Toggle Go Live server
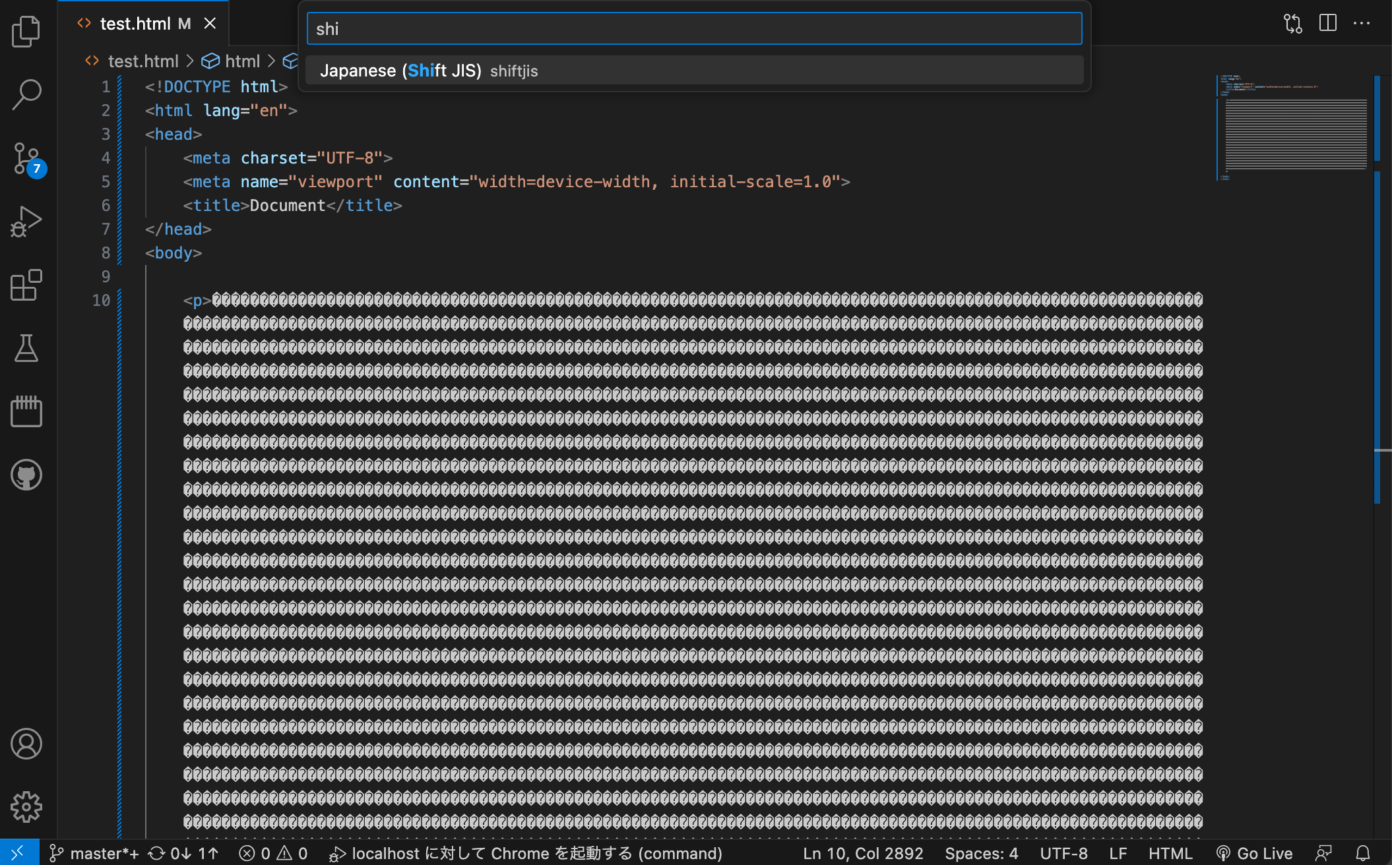 [1254, 853]
